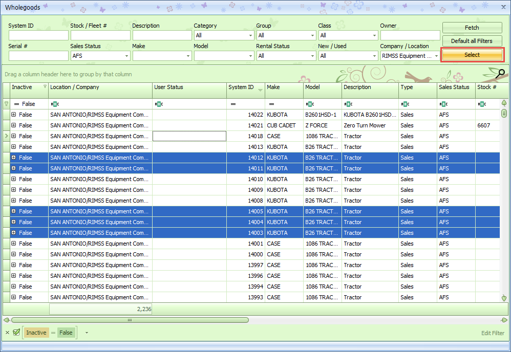Click the Inactive column filter funnel icon
Screen dimensions: 511x352
(45, 86)
